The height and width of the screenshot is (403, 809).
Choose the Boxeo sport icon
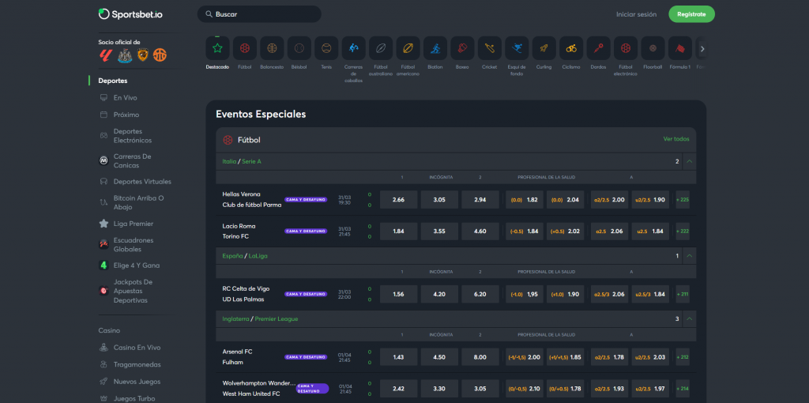(x=462, y=48)
